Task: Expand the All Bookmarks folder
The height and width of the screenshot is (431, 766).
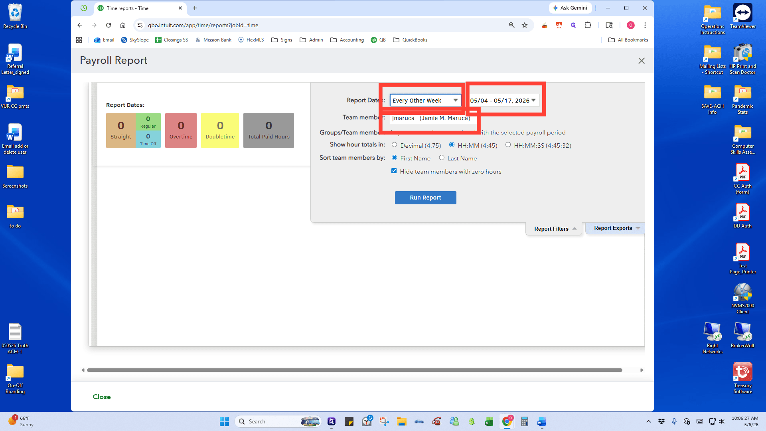Action: click(628, 40)
